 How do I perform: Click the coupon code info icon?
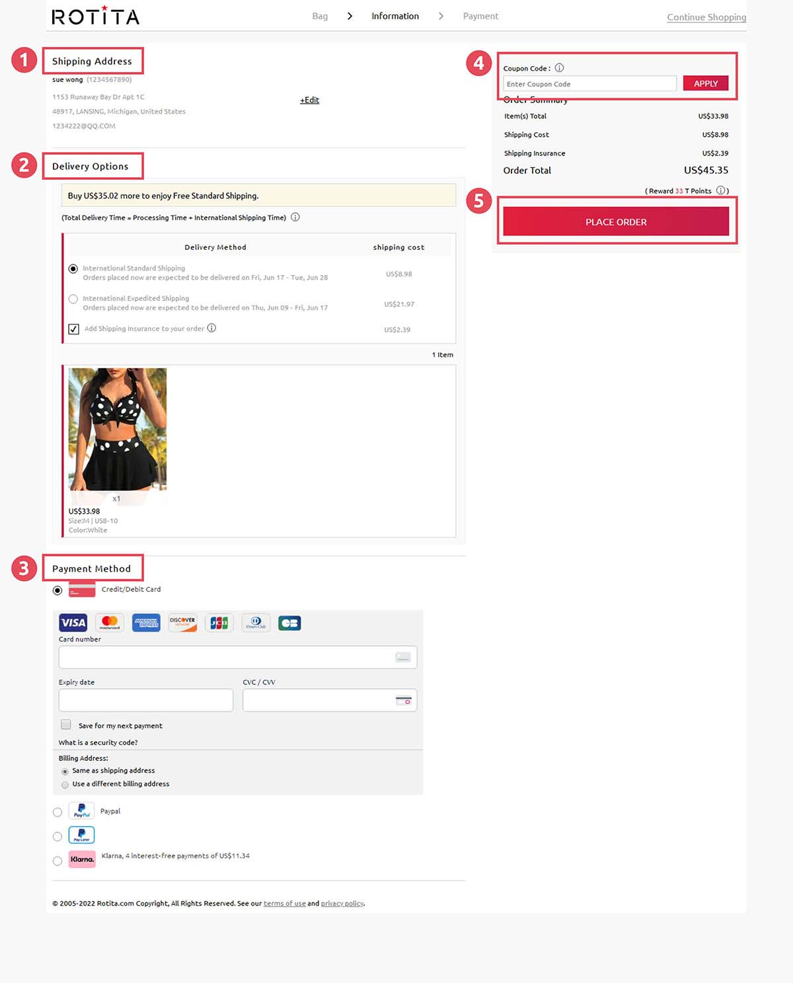click(x=559, y=68)
